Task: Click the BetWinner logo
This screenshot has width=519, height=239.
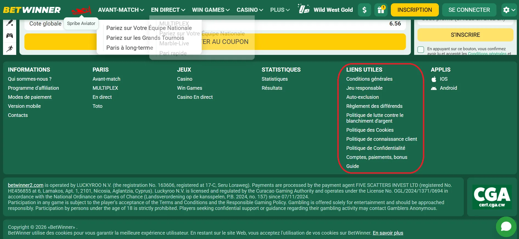Action: point(32,10)
